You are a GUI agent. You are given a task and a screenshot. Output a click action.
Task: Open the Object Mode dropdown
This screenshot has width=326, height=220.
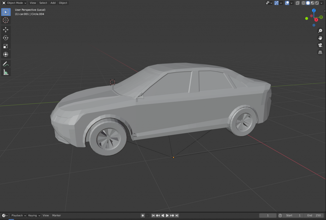(14, 3)
